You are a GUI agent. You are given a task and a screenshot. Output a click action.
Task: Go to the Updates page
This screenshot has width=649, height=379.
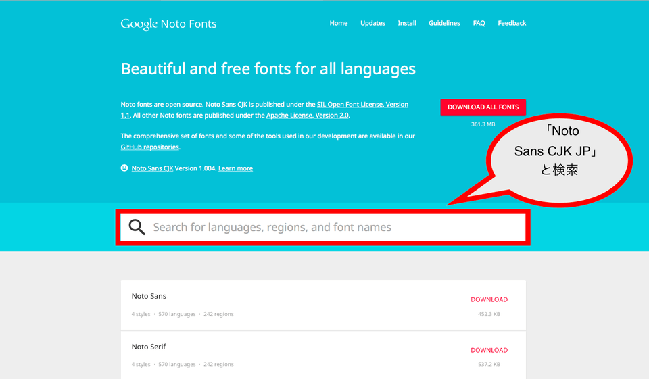[x=372, y=23]
